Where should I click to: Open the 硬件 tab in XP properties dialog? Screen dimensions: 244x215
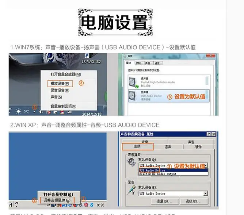(x=198, y=147)
